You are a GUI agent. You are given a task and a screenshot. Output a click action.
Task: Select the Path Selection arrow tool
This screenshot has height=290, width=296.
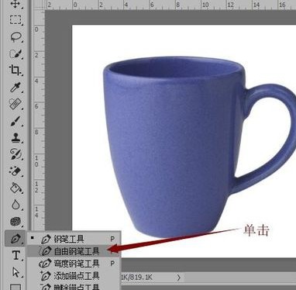coord(15,272)
